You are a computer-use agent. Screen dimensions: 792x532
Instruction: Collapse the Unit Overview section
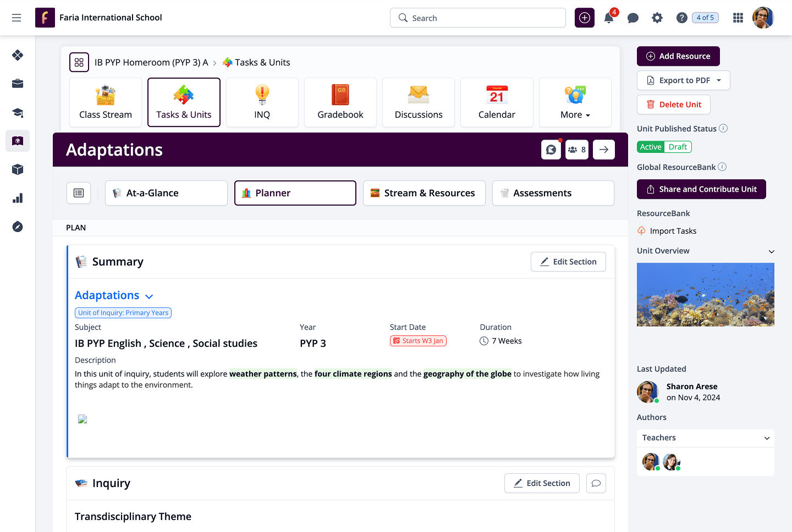pyautogui.click(x=771, y=251)
